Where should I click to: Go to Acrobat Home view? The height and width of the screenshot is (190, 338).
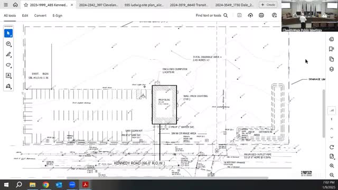coord(15,5)
